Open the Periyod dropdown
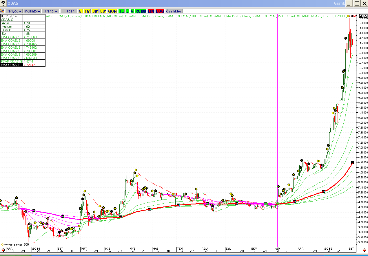 tap(14, 11)
